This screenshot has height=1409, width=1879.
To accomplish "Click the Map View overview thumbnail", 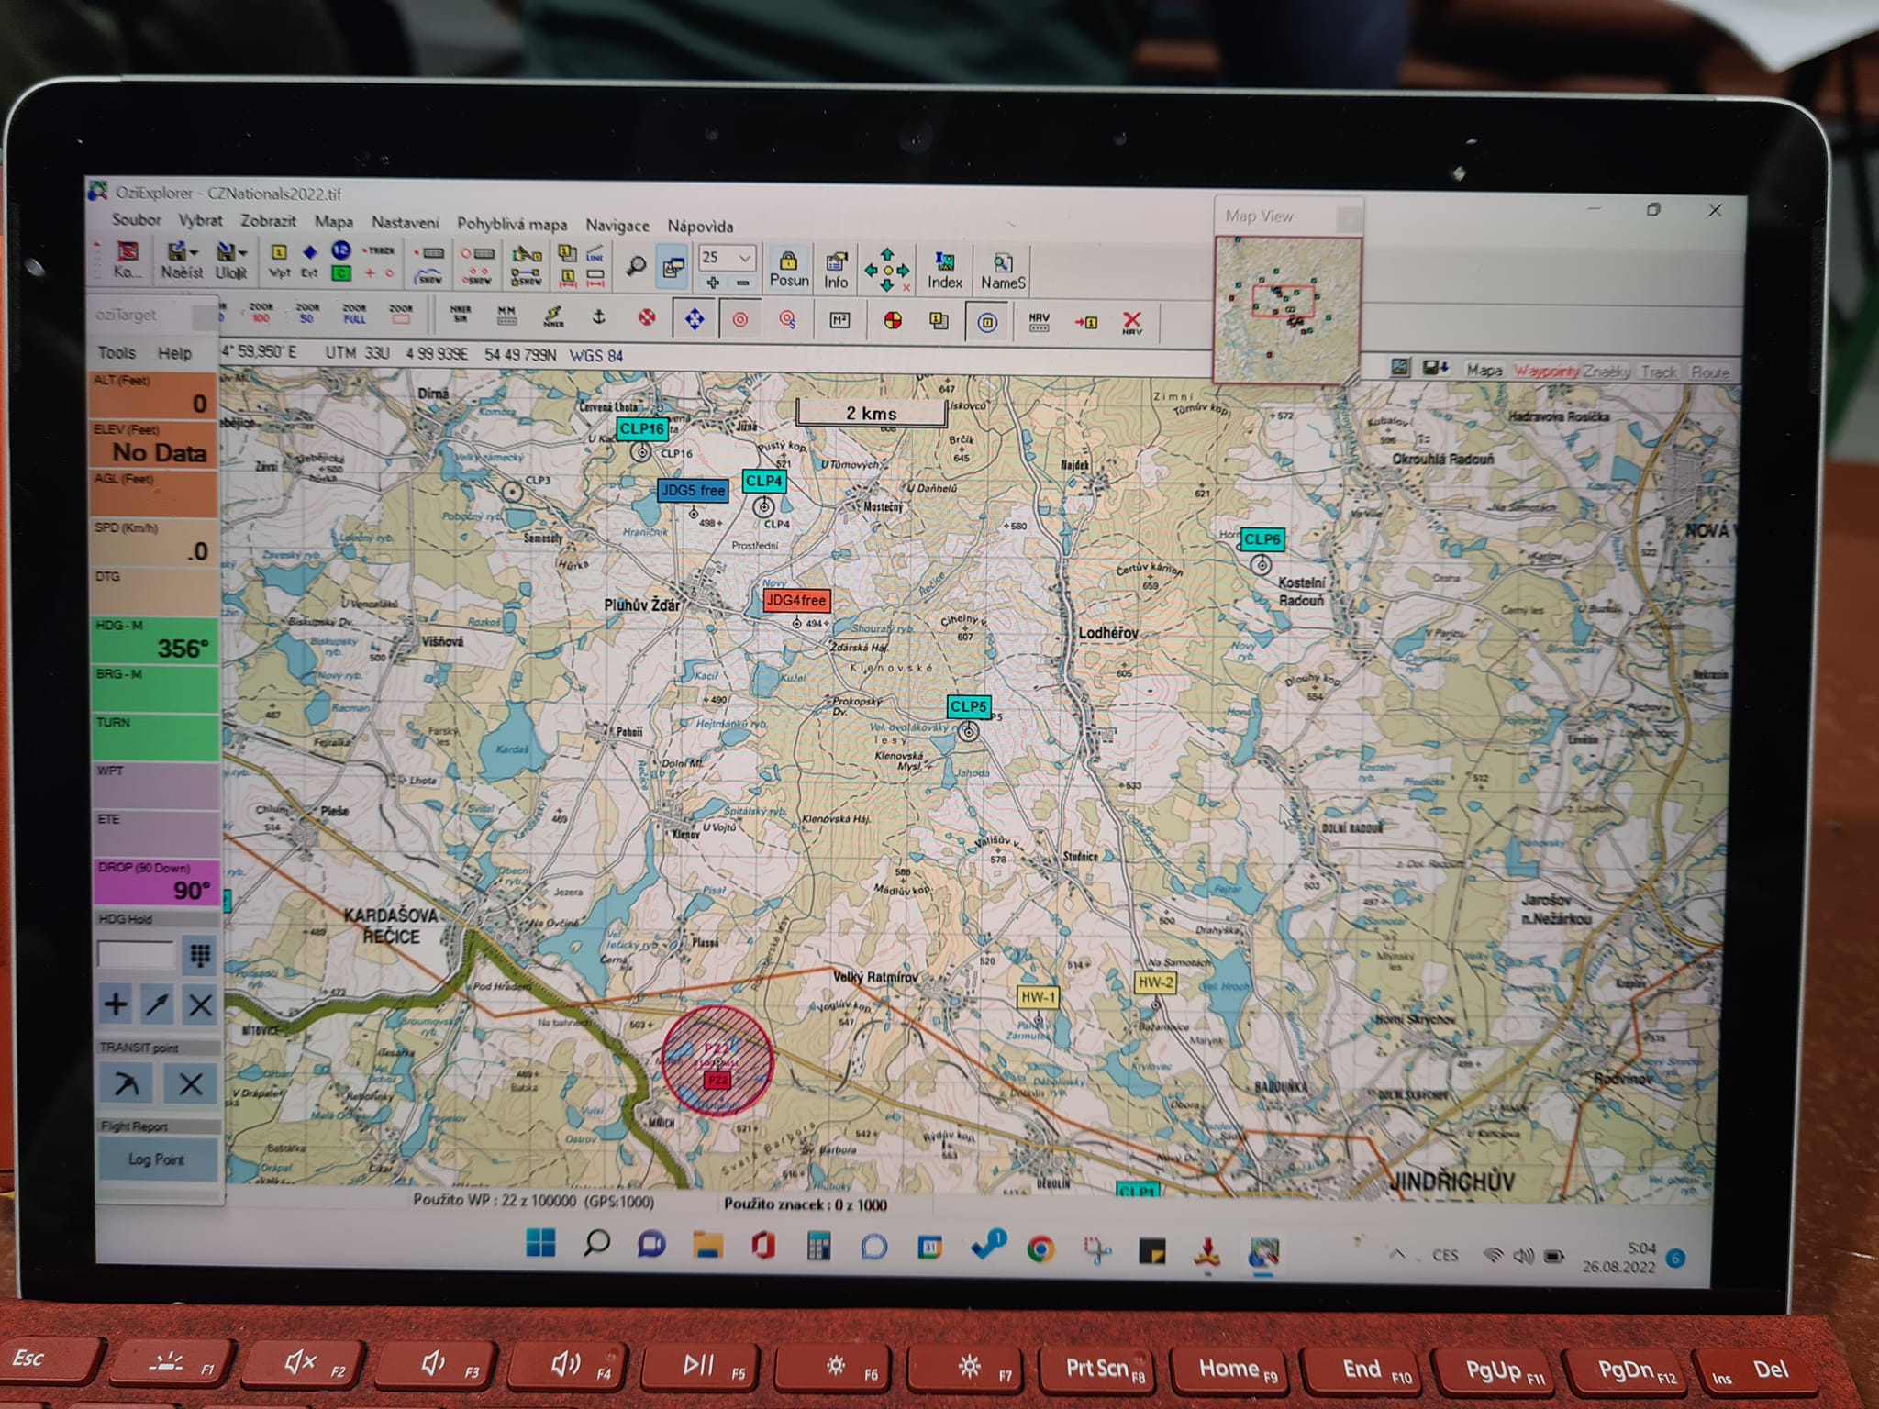I will click(x=1287, y=308).
